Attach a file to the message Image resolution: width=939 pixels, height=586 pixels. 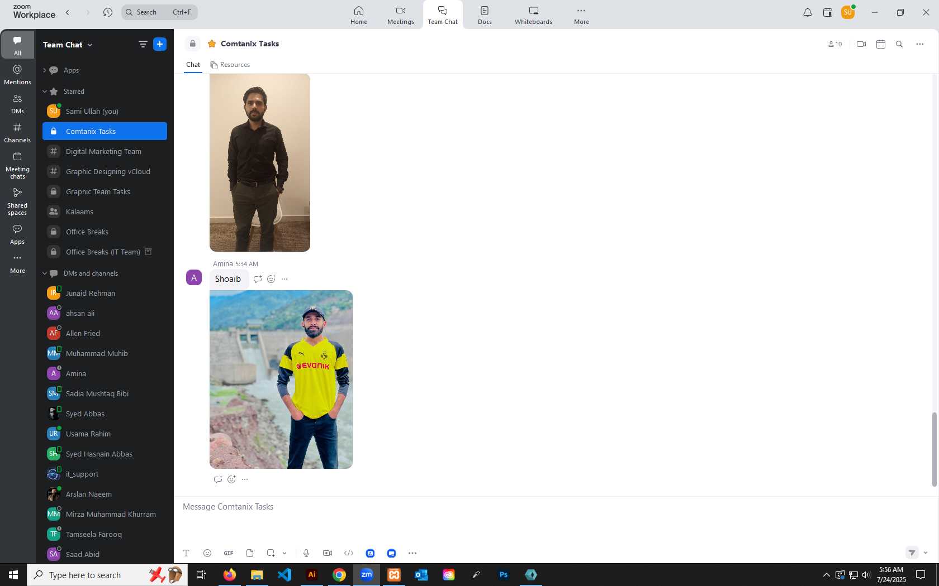click(250, 553)
